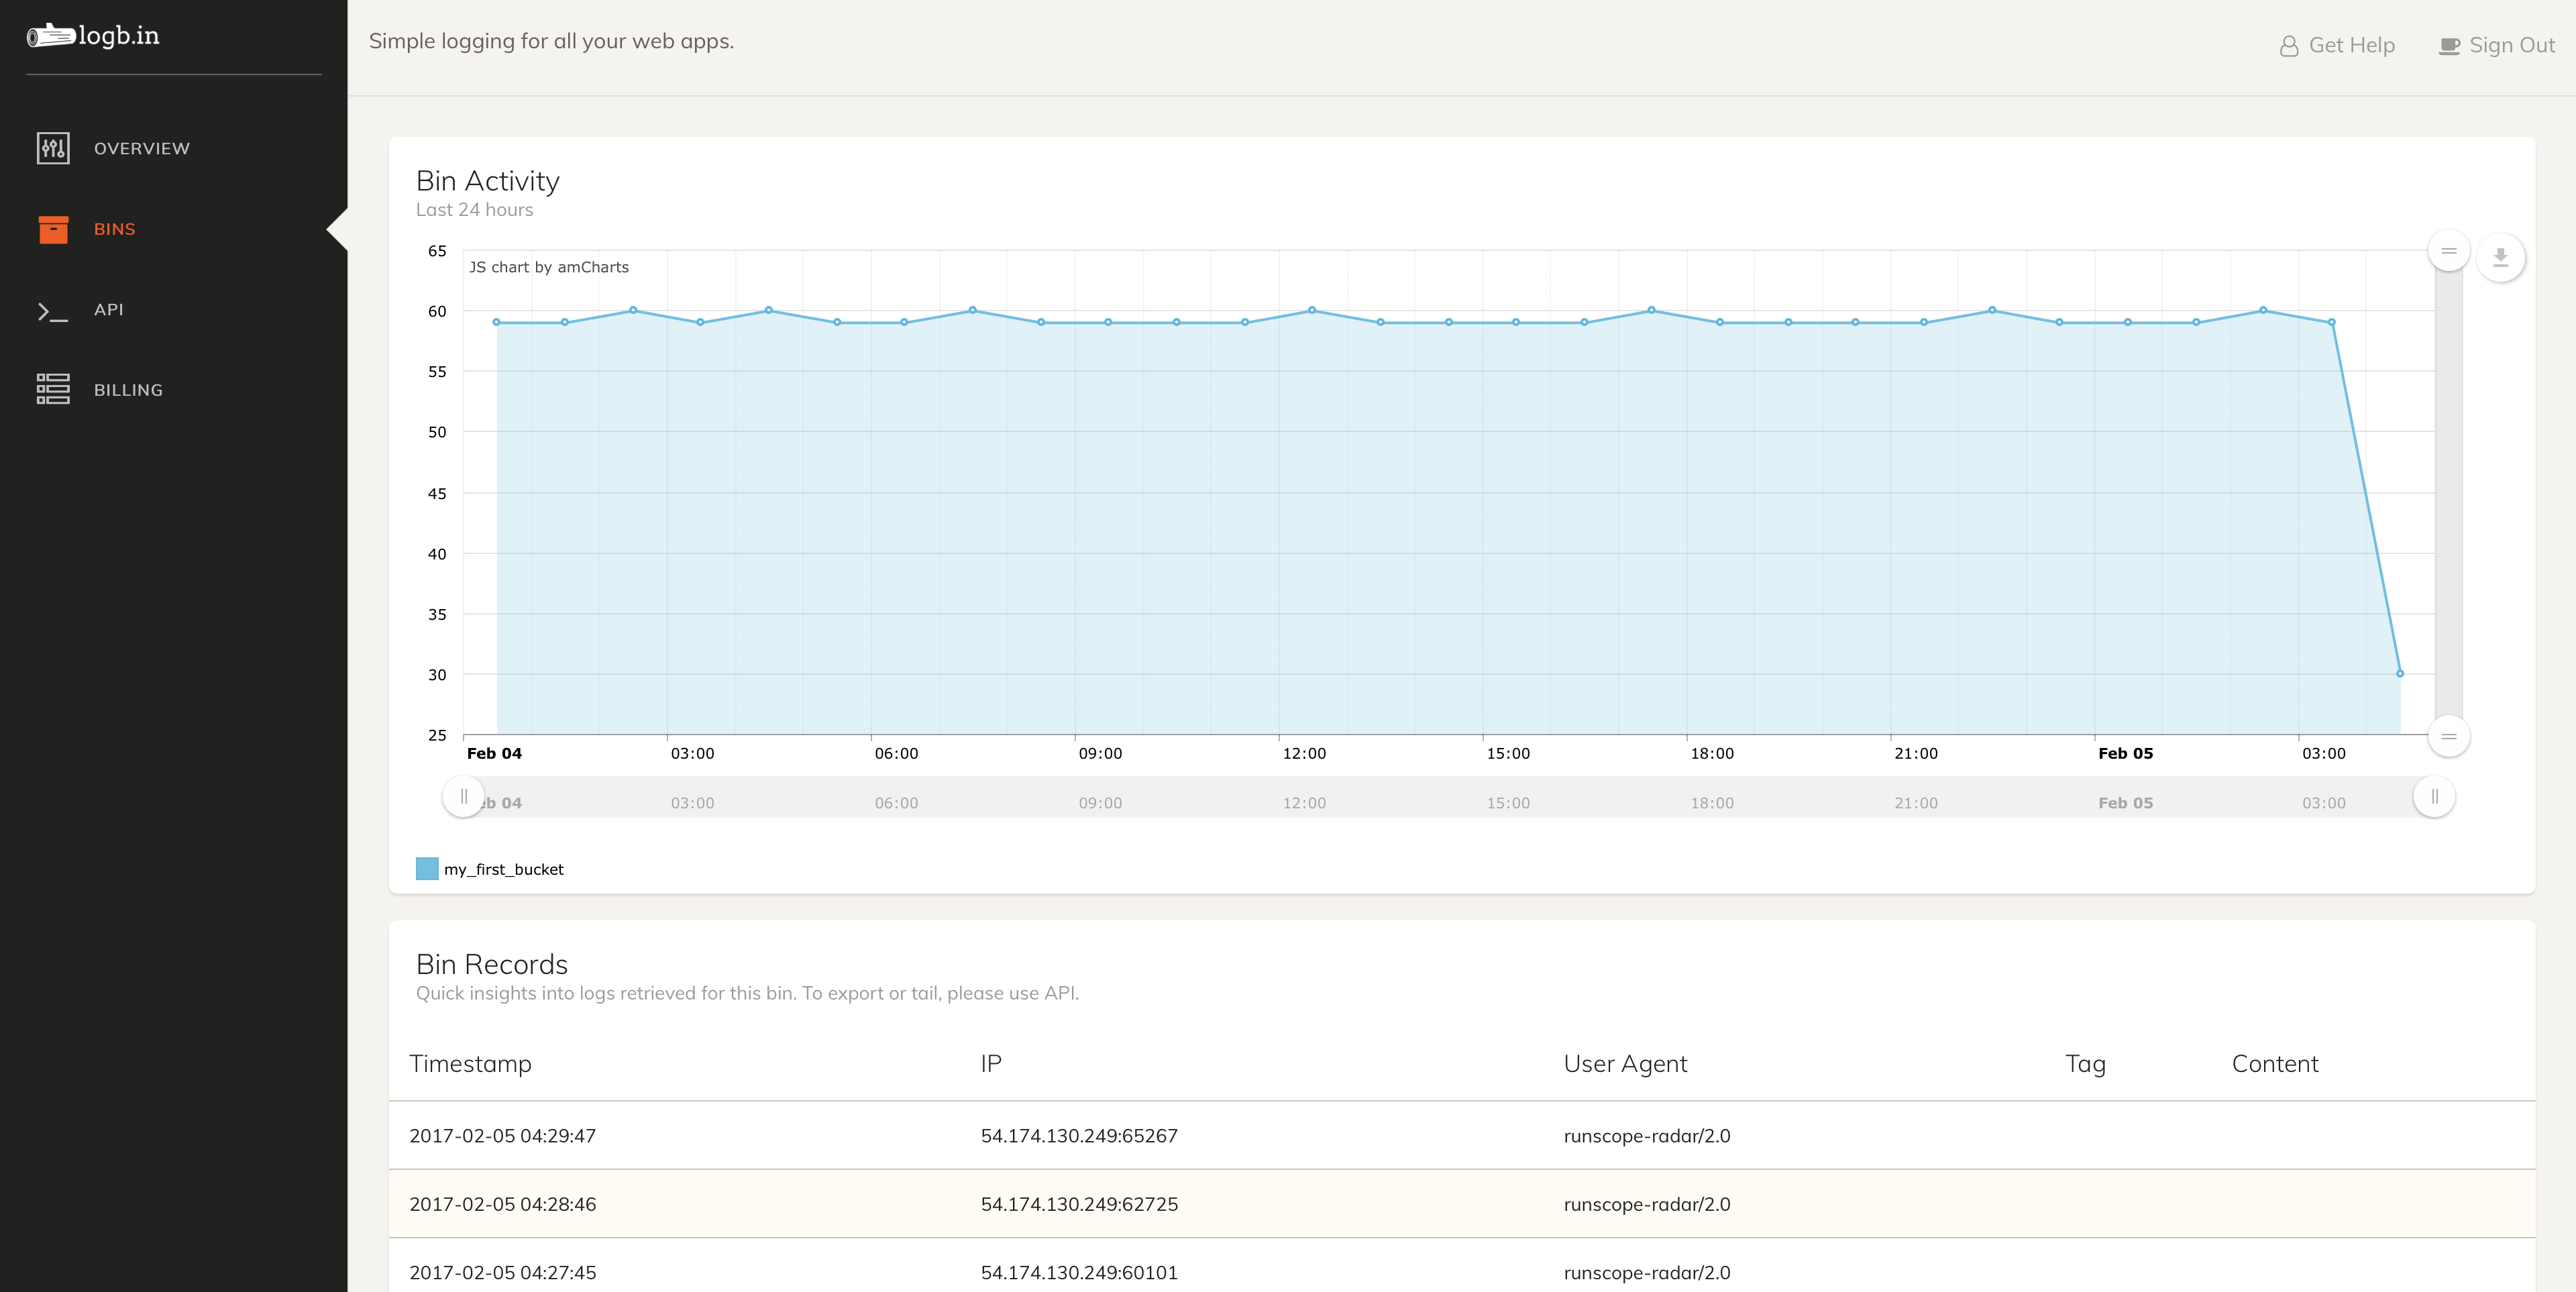Click the logb.in log logo

point(51,36)
